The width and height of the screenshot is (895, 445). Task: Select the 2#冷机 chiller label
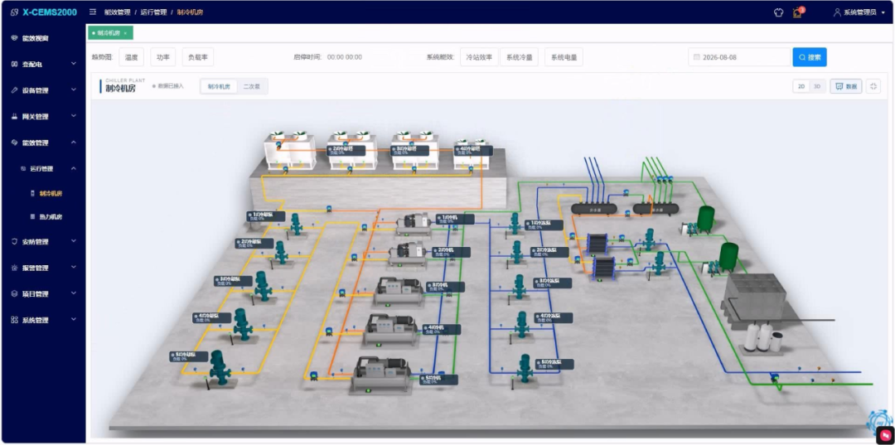coord(451,252)
